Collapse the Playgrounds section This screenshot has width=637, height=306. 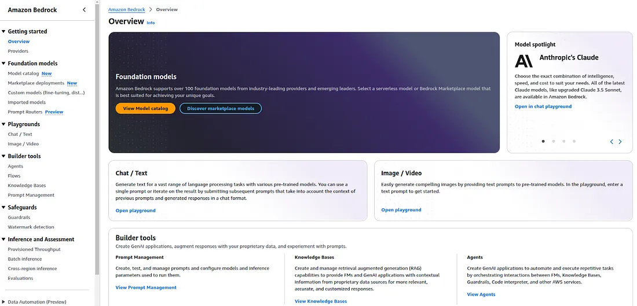(3, 124)
